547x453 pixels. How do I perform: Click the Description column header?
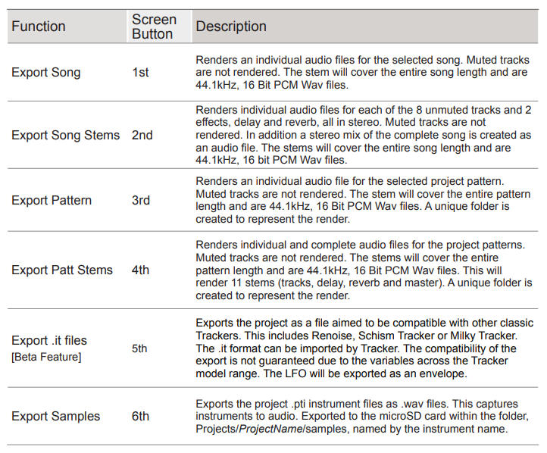[x=231, y=27]
